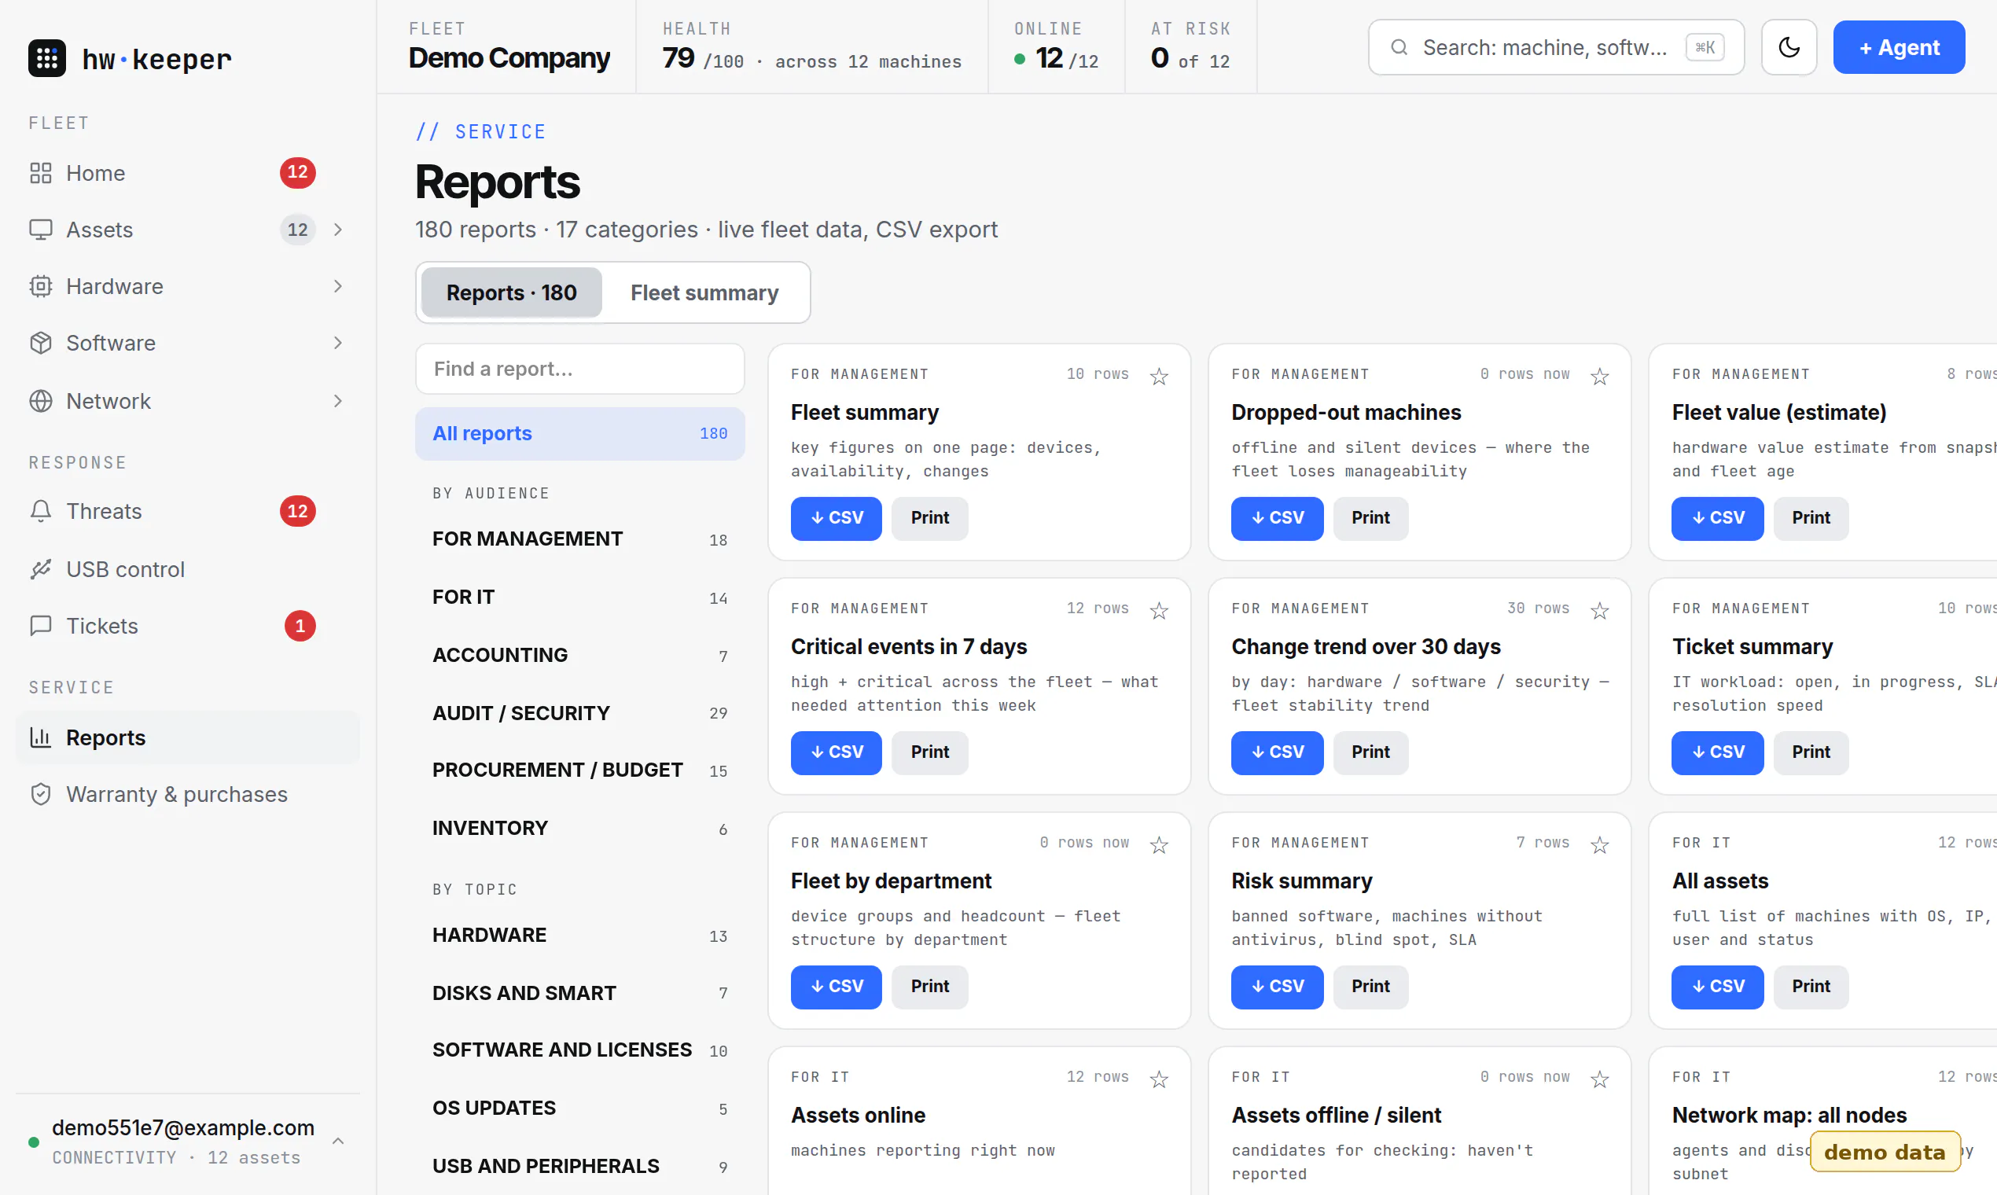Image resolution: width=1997 pixels, height=1195 pixels.
Task: Switch to Fleet summary tab
Action: (704, 292)
